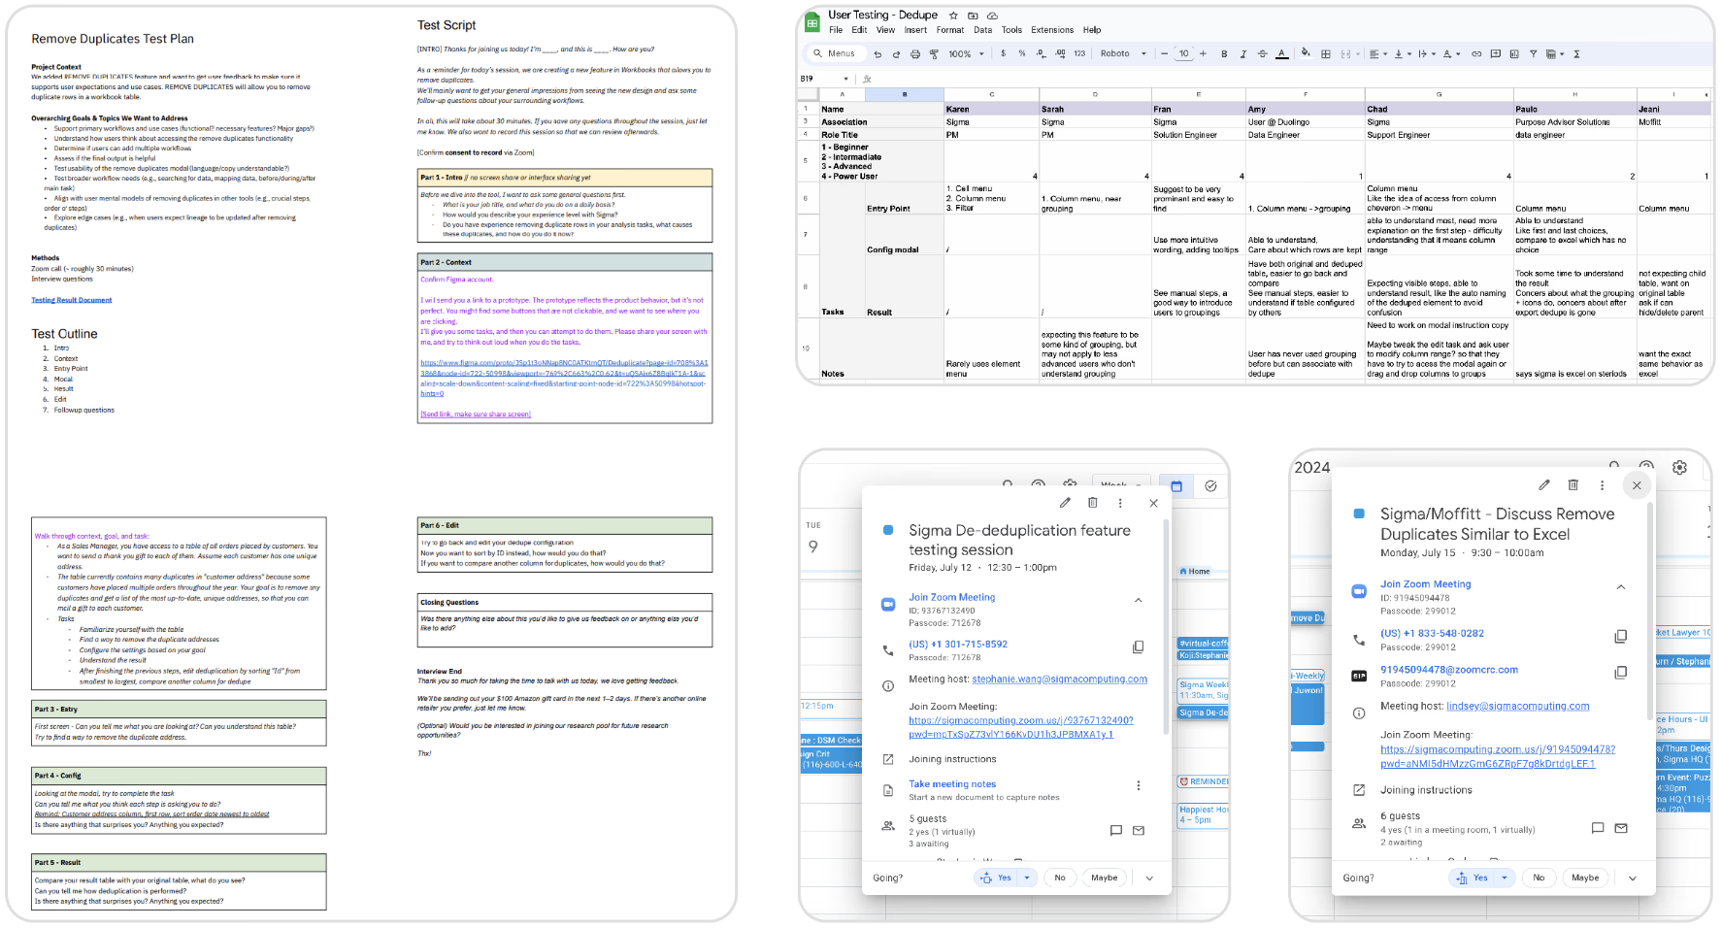Click the cell borders icon
This screenshot has height=928, width=1722.
click(1325, 54)
